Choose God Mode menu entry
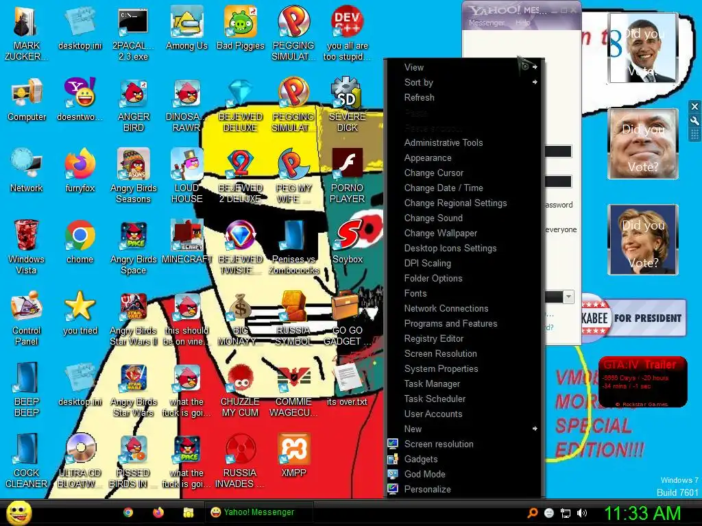 465,474
